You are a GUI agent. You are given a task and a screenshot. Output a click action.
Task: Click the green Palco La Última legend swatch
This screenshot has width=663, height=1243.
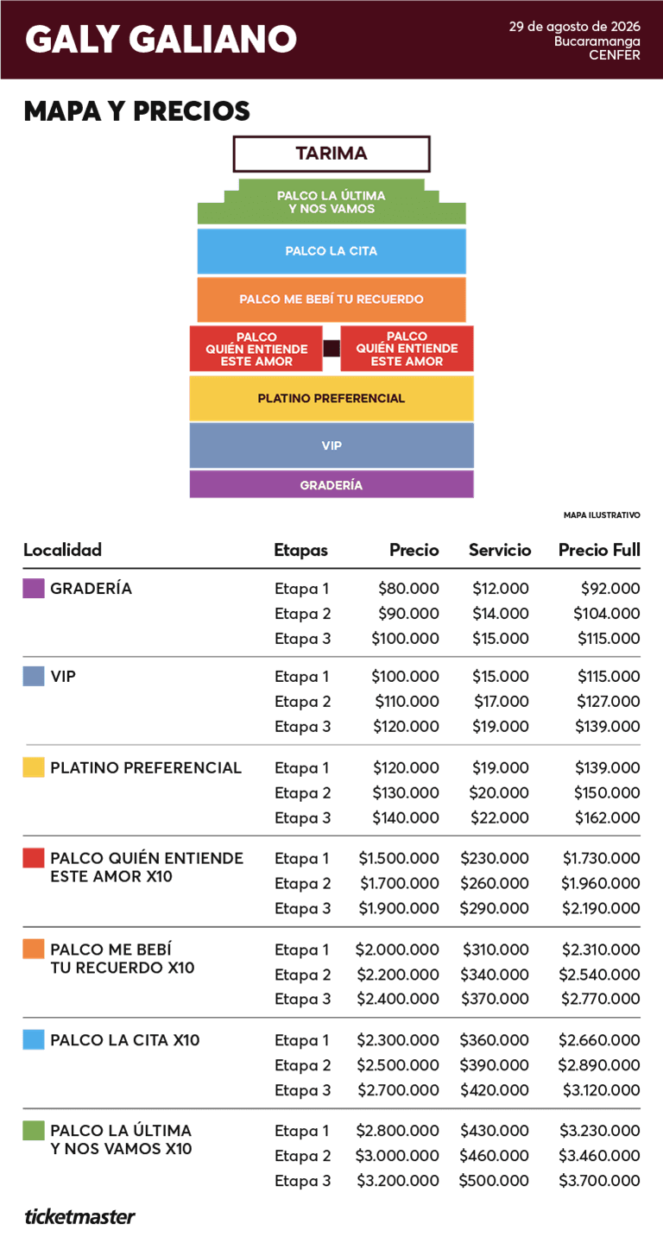(x=34, y=1131)
